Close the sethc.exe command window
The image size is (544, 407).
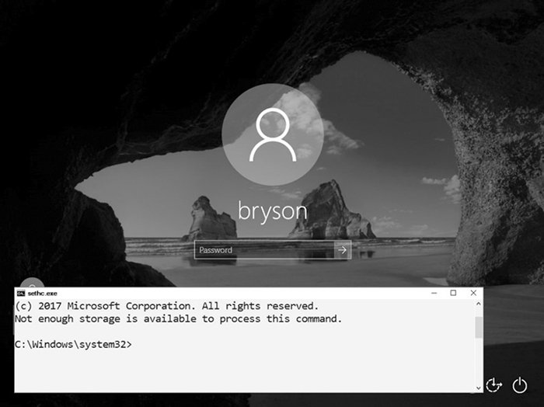pyautogui.click(x=473, y=294)
